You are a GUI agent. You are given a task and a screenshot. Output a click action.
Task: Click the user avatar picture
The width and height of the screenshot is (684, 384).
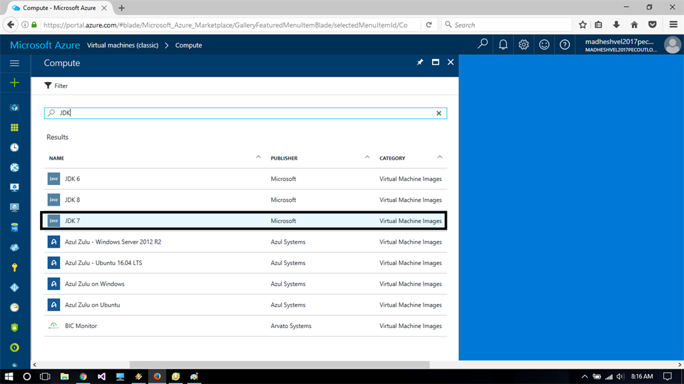(672, 45)
